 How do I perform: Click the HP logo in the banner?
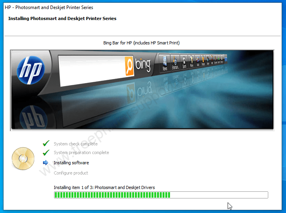(31, 70)
